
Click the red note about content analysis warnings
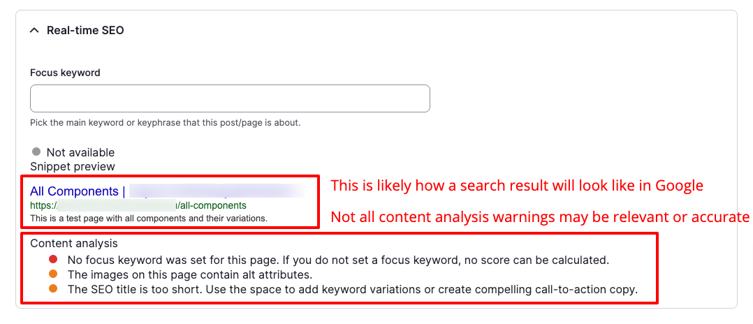click(539, 217)
